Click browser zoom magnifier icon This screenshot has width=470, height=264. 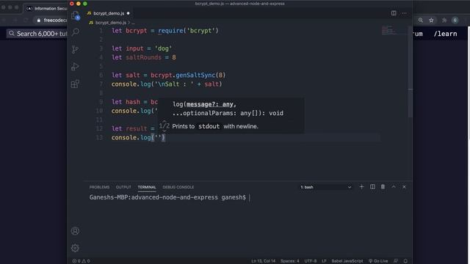click(x=421, y=20)
